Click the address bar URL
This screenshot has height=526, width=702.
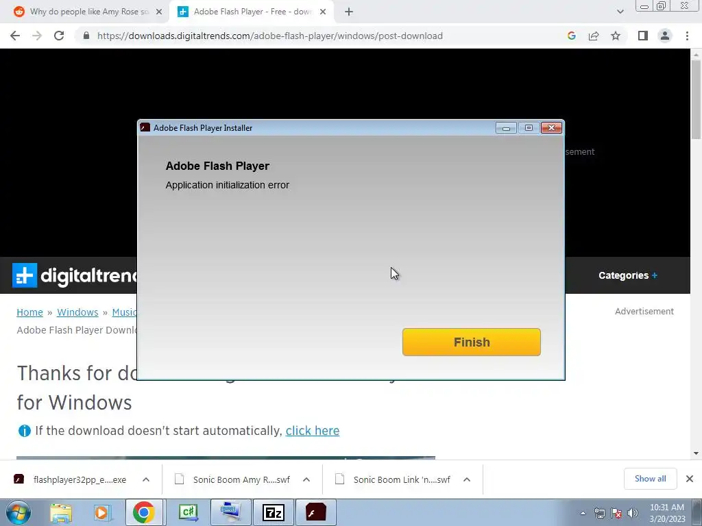click(x=270, y=36)
